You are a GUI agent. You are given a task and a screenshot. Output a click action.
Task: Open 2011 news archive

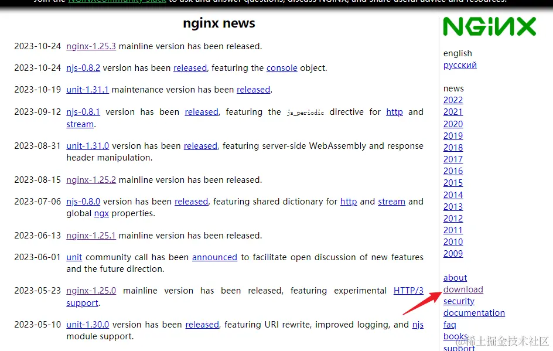(x=453, y=230)
